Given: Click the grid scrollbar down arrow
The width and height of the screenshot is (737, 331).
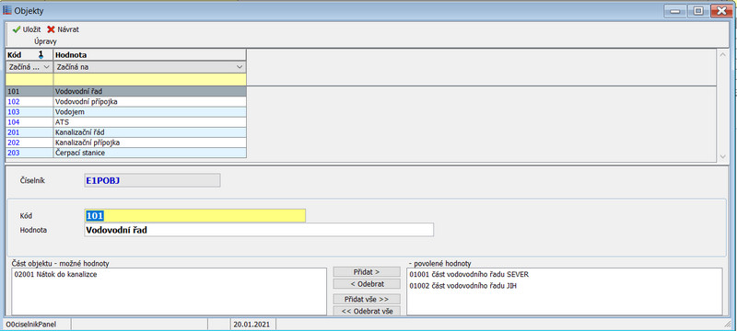Looking at the screenshot, I should (x=722, y=156).
